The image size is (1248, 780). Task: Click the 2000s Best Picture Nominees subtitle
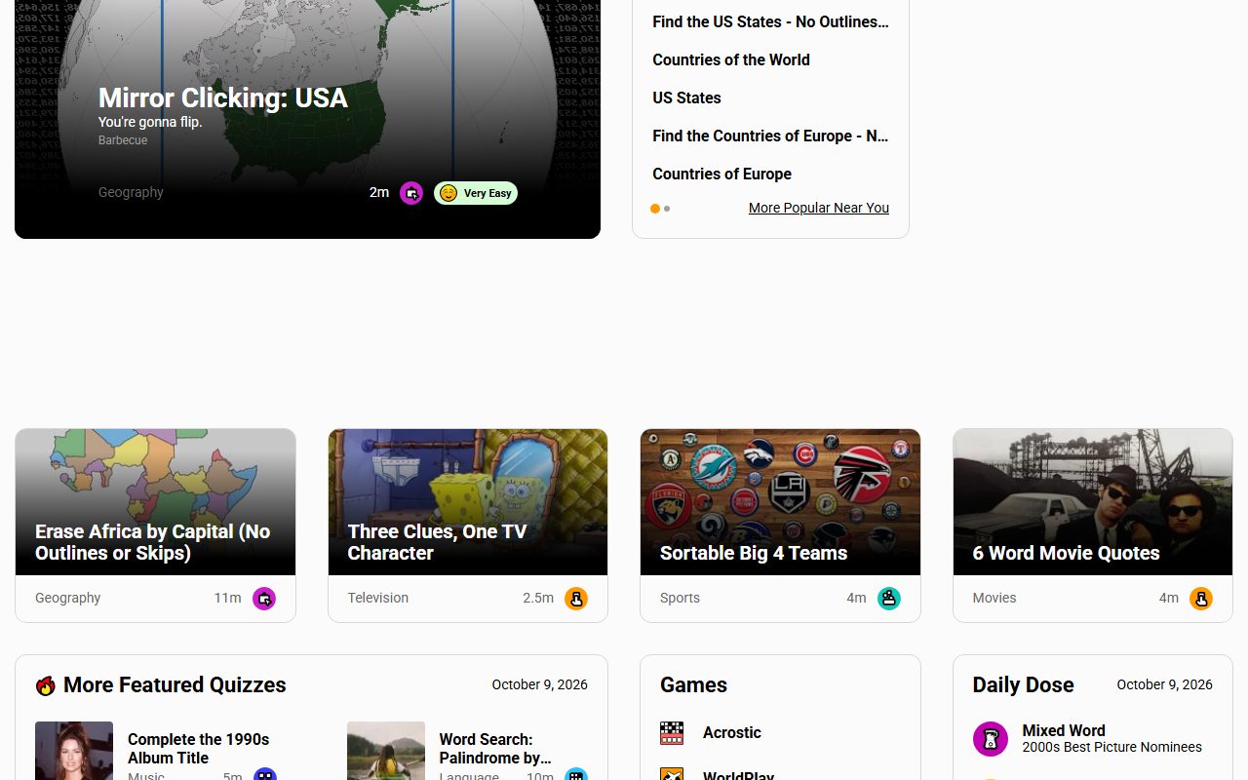click(x=1112, y=747)
